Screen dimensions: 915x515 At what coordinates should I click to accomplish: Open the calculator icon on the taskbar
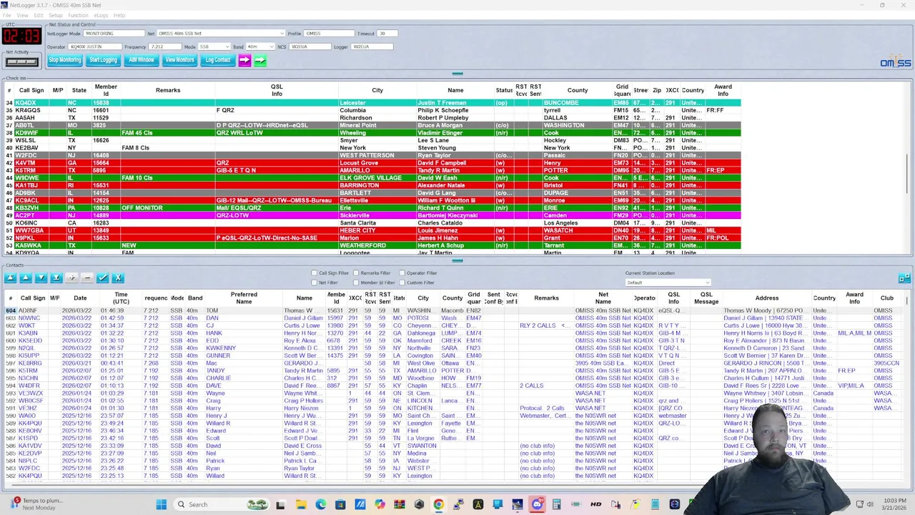pos(556,504)
